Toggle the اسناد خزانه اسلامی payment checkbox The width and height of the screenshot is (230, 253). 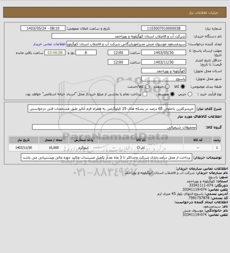coord(145,94)
